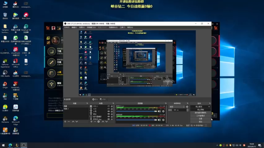Mute the 桌面音频 track speaker icon
Viewport: 264px width, 148px height.
159,120
